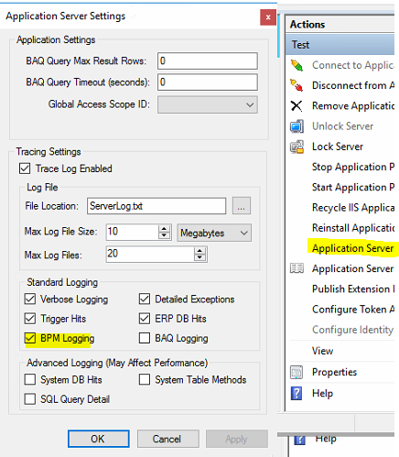
Task: Browse for log file with ellipsis button
Action: (x=242, y=206)
